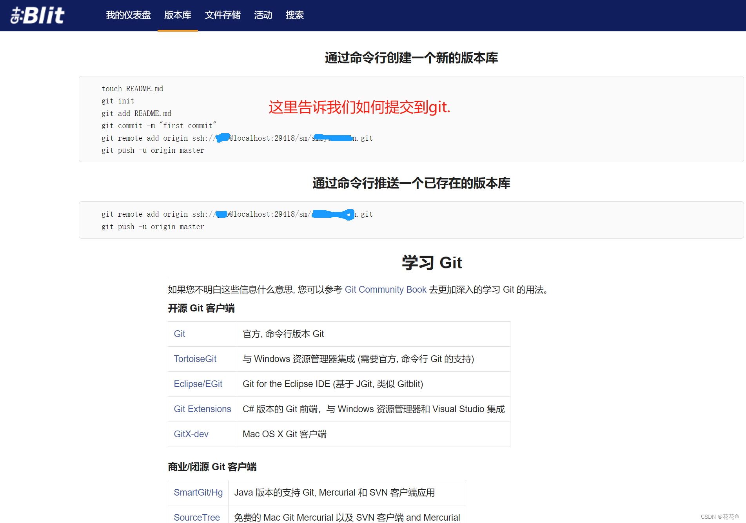
Task: Click the Gitblit logo in the header
Action: tap(38, 15)
